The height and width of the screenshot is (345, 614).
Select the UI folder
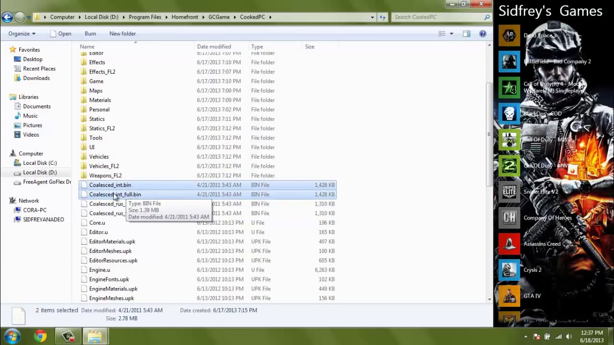[92, 147]
